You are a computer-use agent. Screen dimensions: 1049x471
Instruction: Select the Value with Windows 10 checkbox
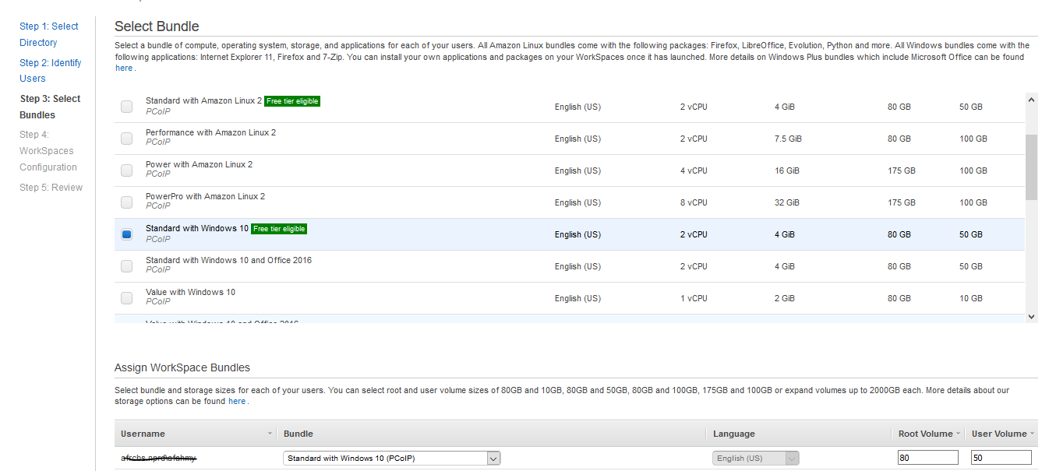(126, 298)
